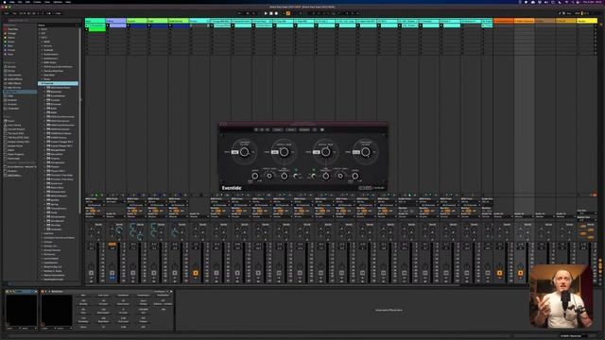
Task: Open User Library under Places
Action: (14, 126)
